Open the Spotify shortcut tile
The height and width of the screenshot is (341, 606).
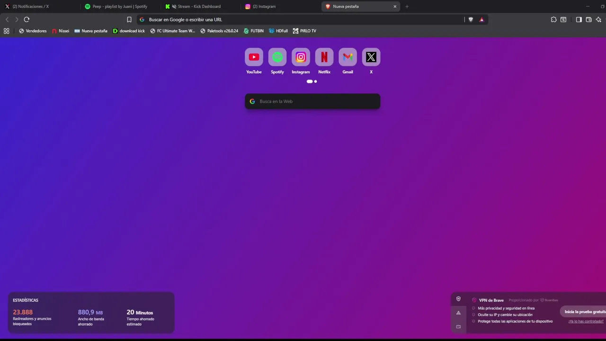pyautogui.click(x=277, y=57)
